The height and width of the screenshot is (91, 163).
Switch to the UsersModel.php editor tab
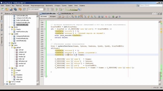click(66, 13)
